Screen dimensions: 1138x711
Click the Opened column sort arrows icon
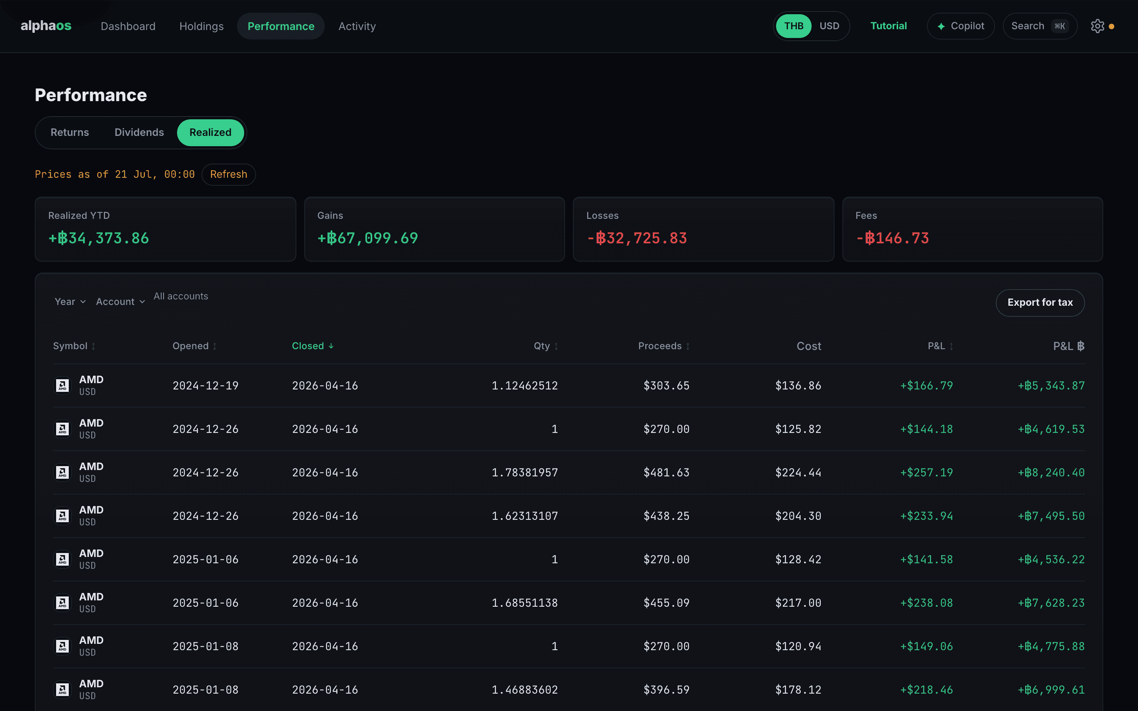click(215, 346)
